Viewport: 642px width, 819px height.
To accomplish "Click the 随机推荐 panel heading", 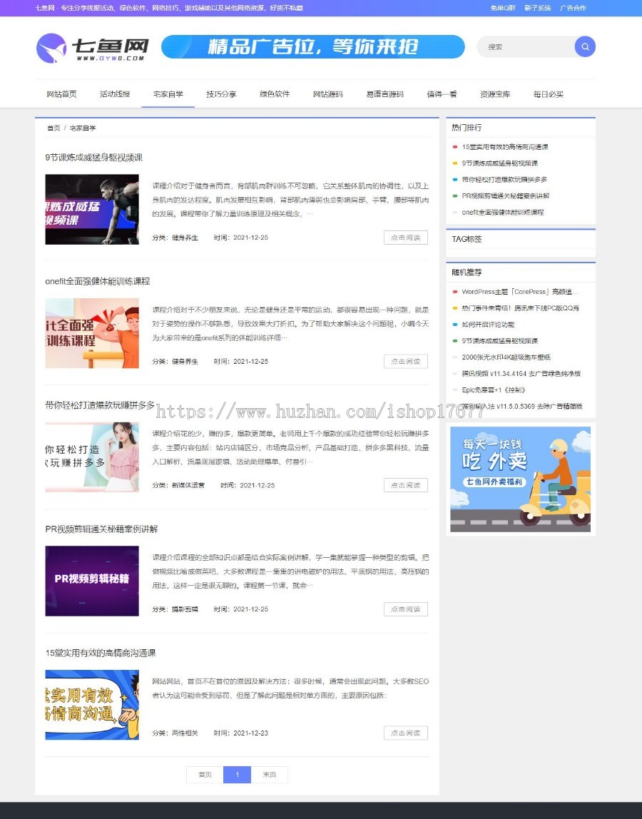I will click(x=467, y=272).
